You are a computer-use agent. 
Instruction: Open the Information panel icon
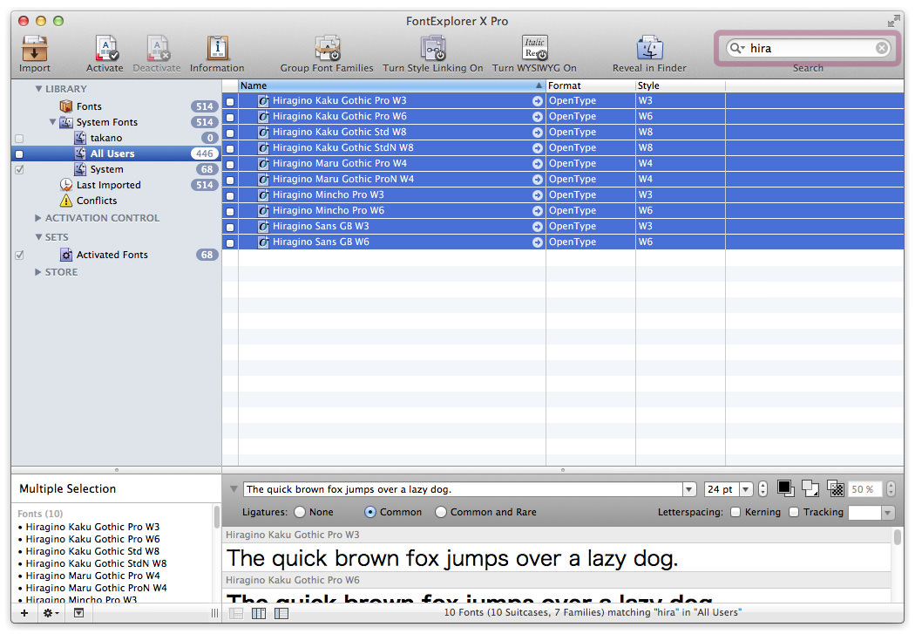click(x=217, y=49)
